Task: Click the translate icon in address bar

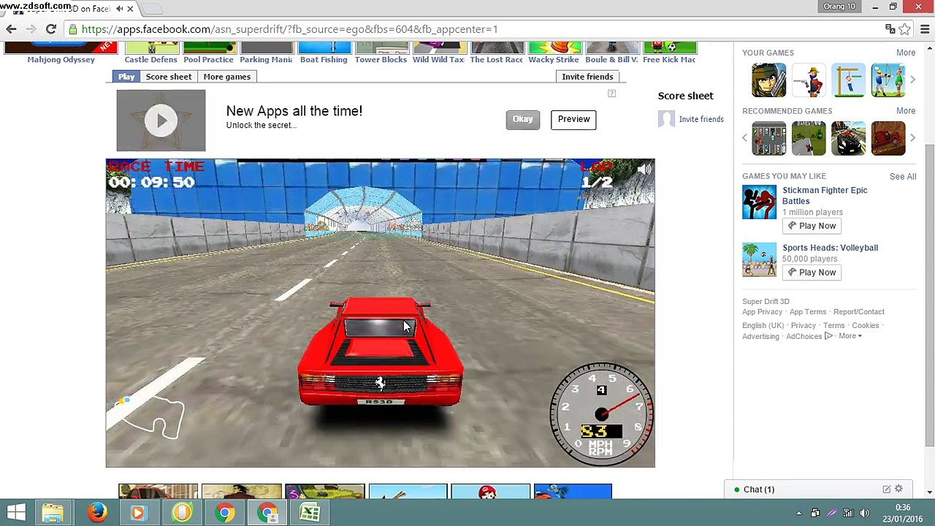Action: [x=890, y=29]
